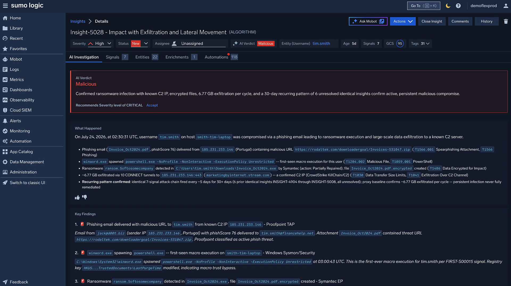Go back to Insights breadcrumb
Screen dimensions: 511x286
78,21
